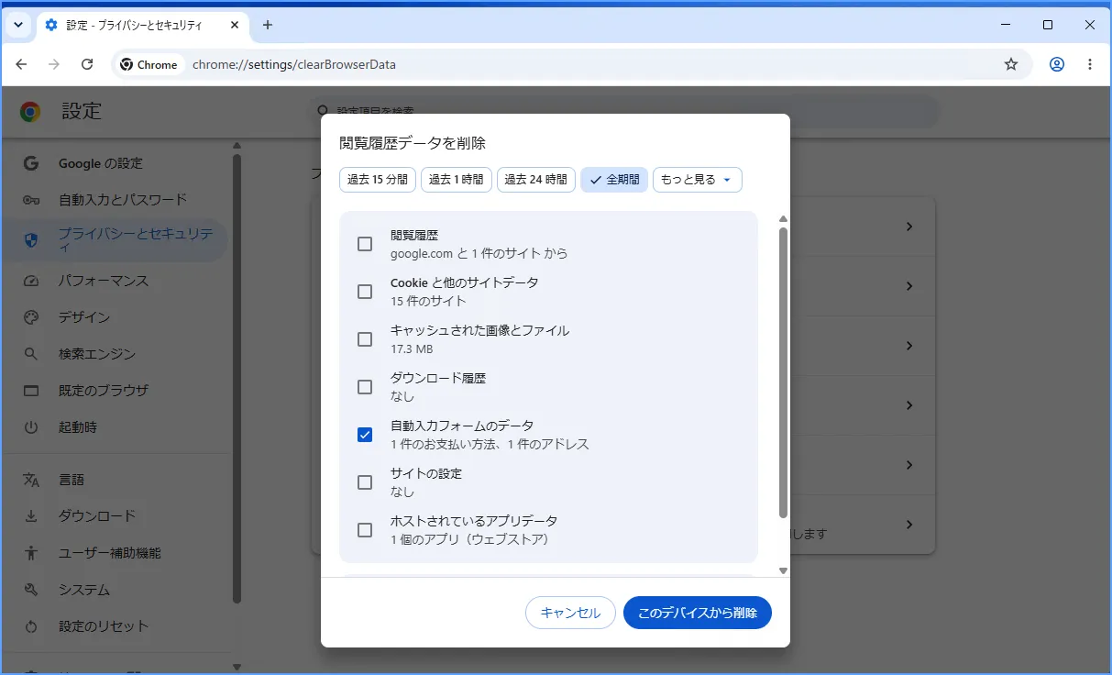Click the palette icon for デザイン
The width and height of the screenshot is (1112, 675).
click(31, 317)
